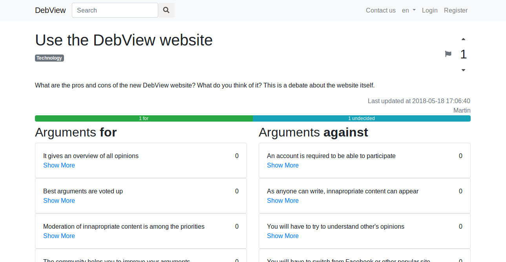Image resolution: width=506 pixels, height=262 pixels.
Task: Click inside the Search input field
Action: click(x=115, y=10)
